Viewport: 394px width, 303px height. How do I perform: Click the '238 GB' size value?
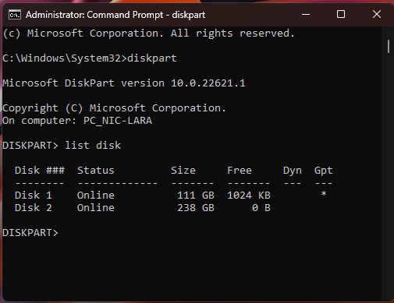tap(196, 208)
